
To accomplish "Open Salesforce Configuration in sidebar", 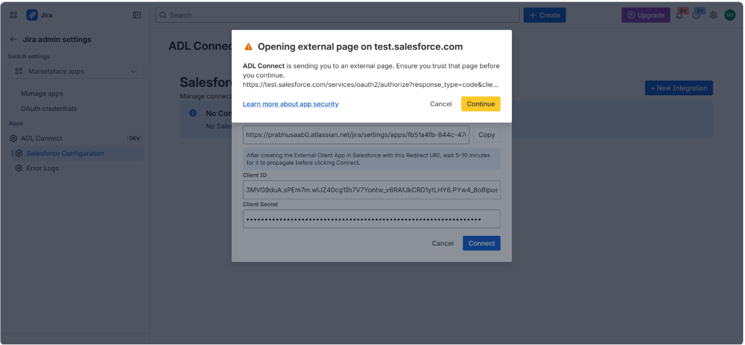I will tap(65, 154).
